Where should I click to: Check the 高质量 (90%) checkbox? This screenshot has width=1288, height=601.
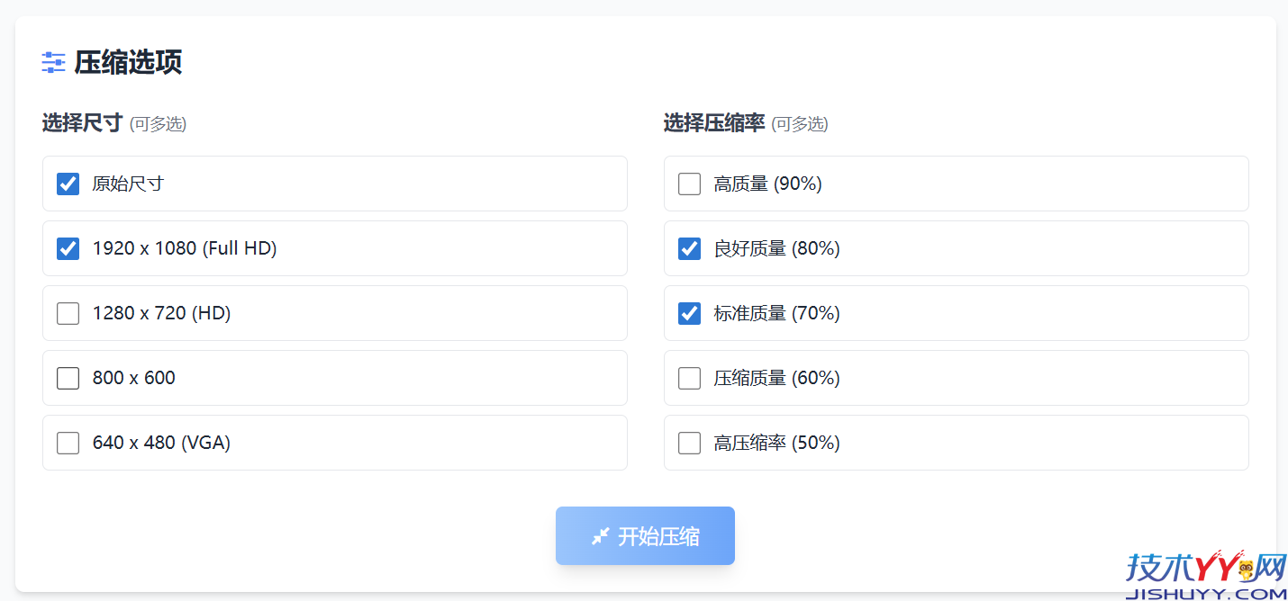pos(690,184)
